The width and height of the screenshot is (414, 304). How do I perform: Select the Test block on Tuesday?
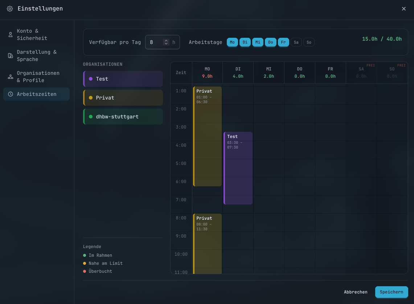238,168
